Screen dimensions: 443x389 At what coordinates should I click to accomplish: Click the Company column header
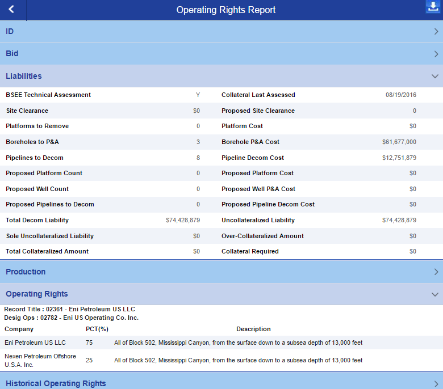click(x=19, y=329)
